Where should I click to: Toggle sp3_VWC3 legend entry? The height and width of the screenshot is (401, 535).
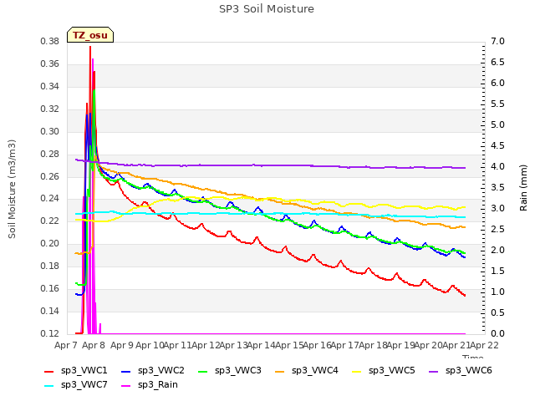click(230, 370)
